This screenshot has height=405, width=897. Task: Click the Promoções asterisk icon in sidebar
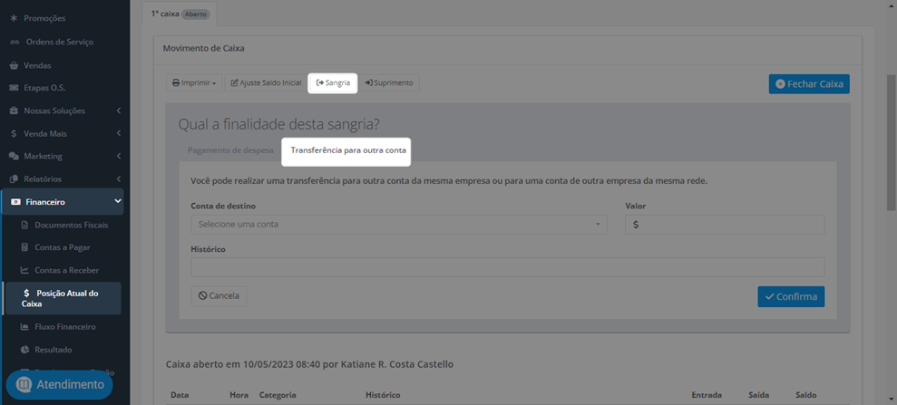coord(14,18)
